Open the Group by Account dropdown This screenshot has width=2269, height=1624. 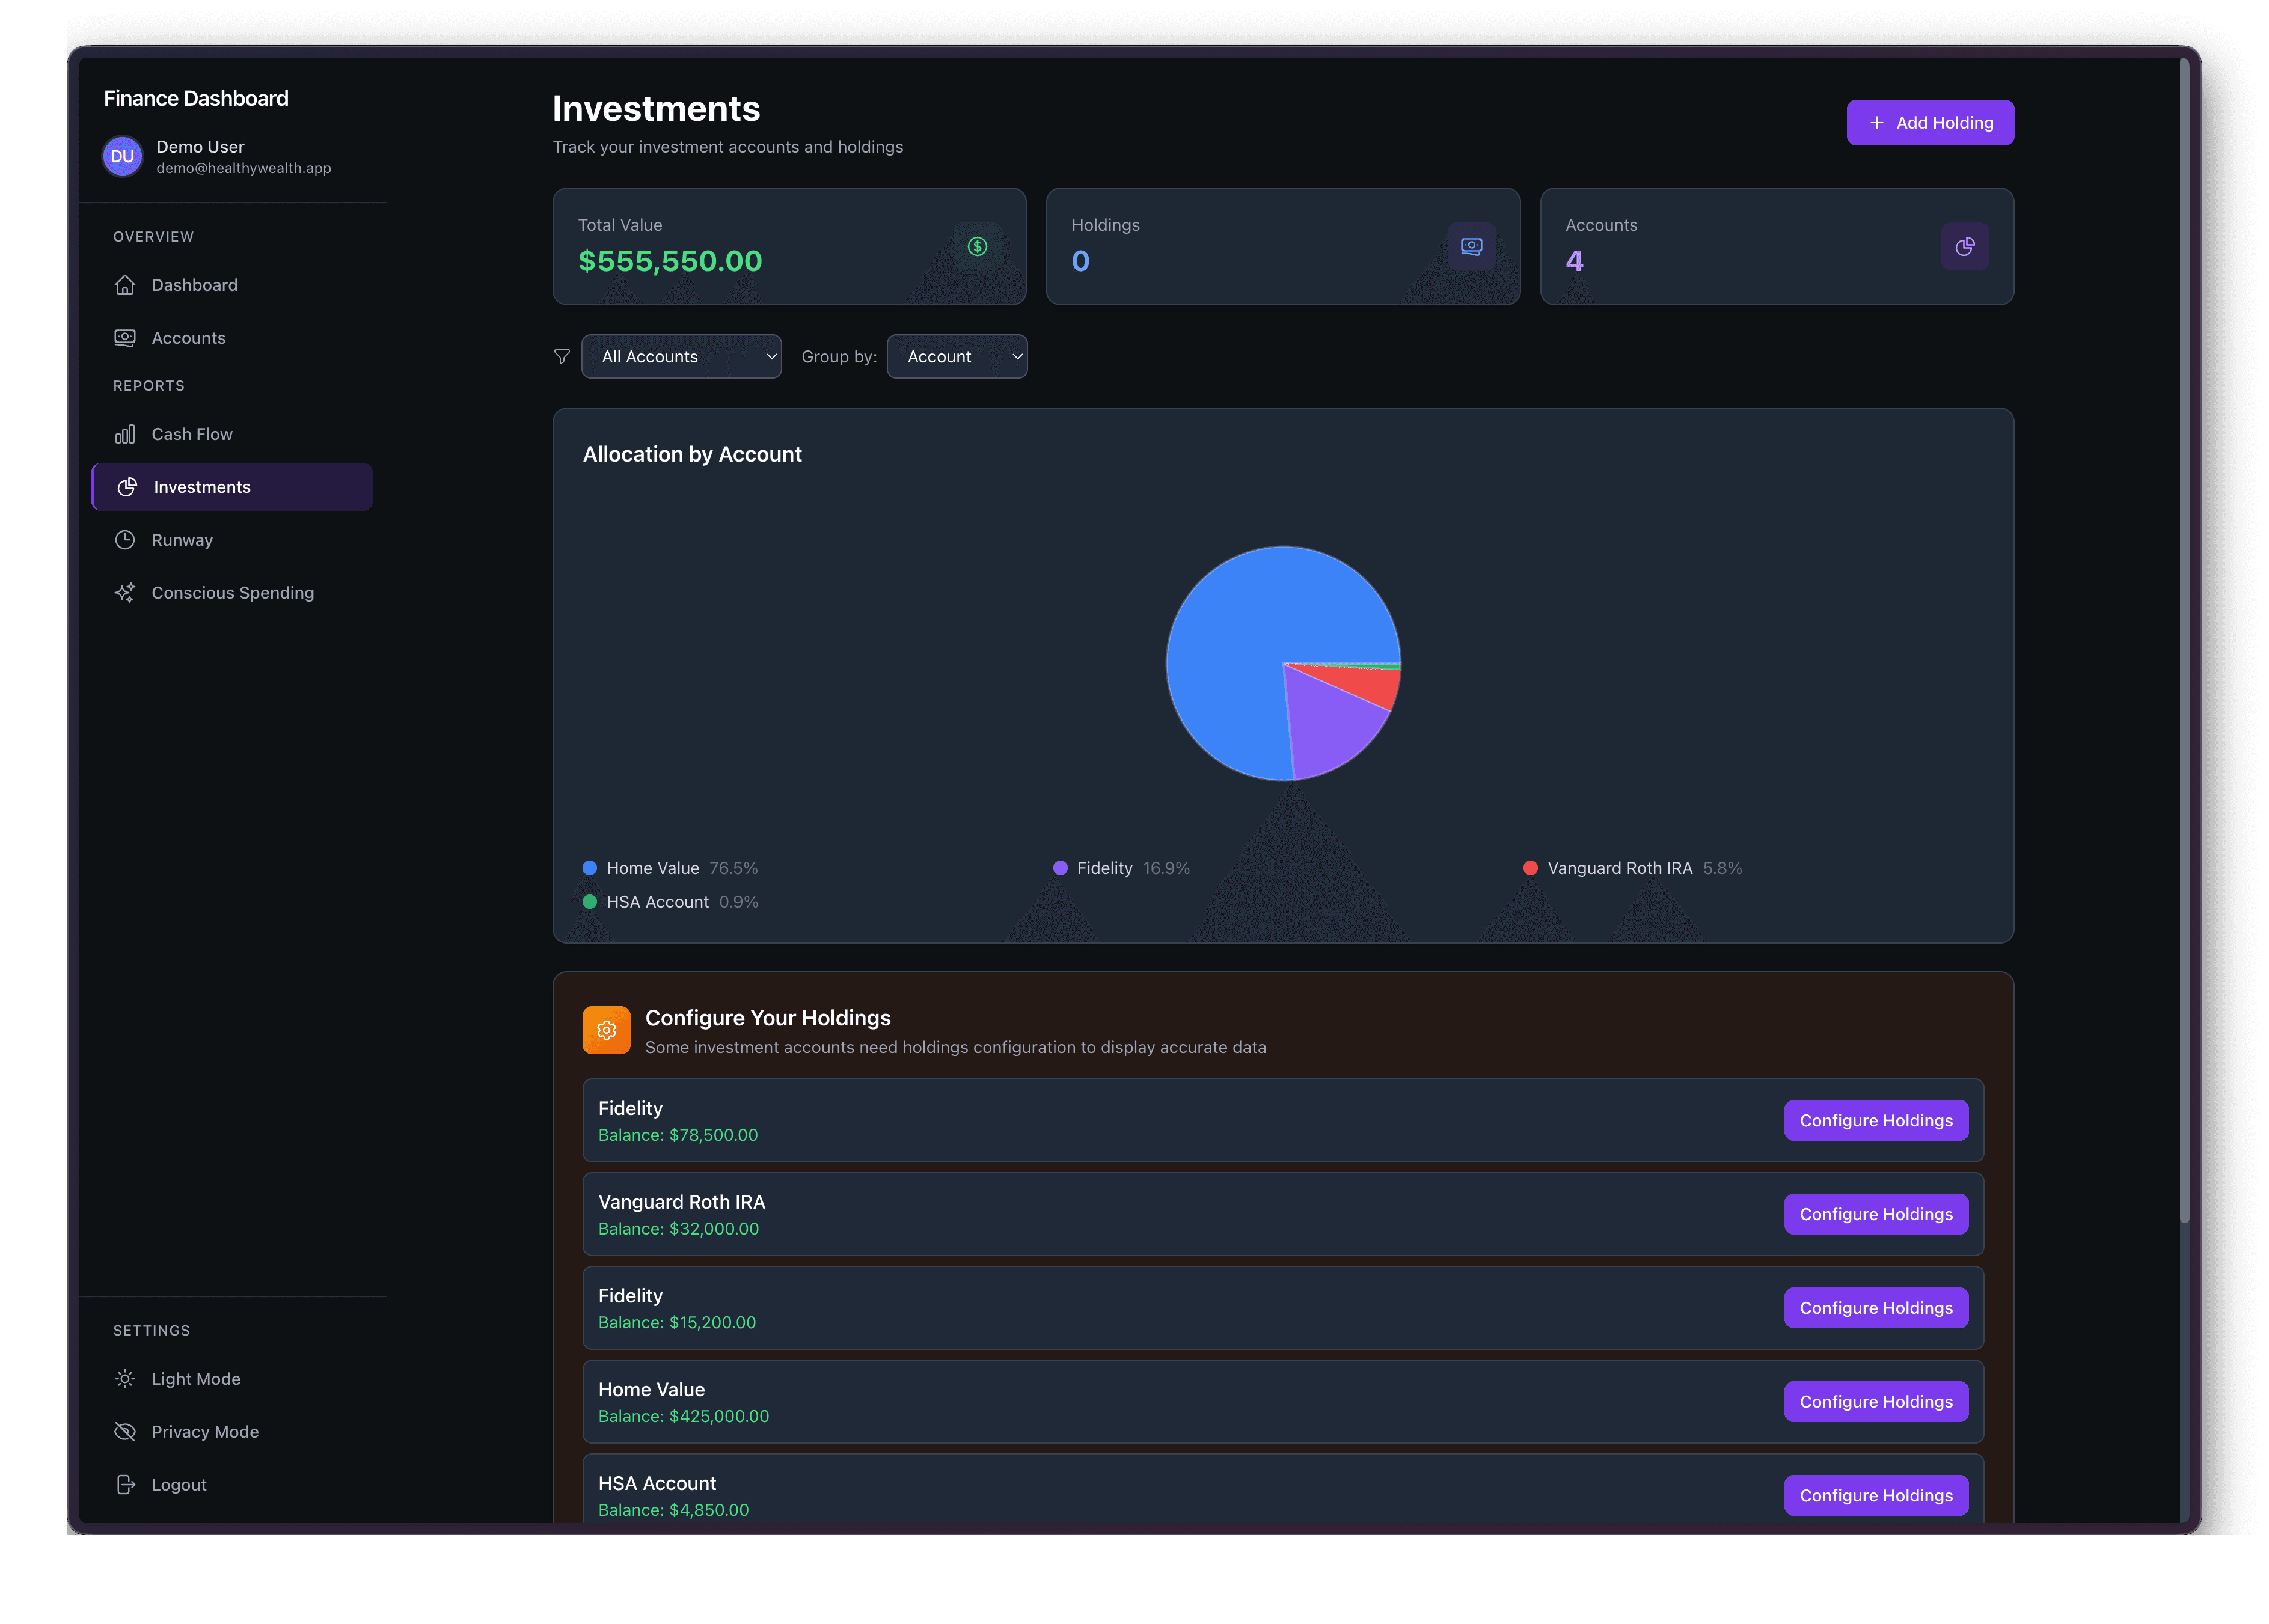point(956,356)
